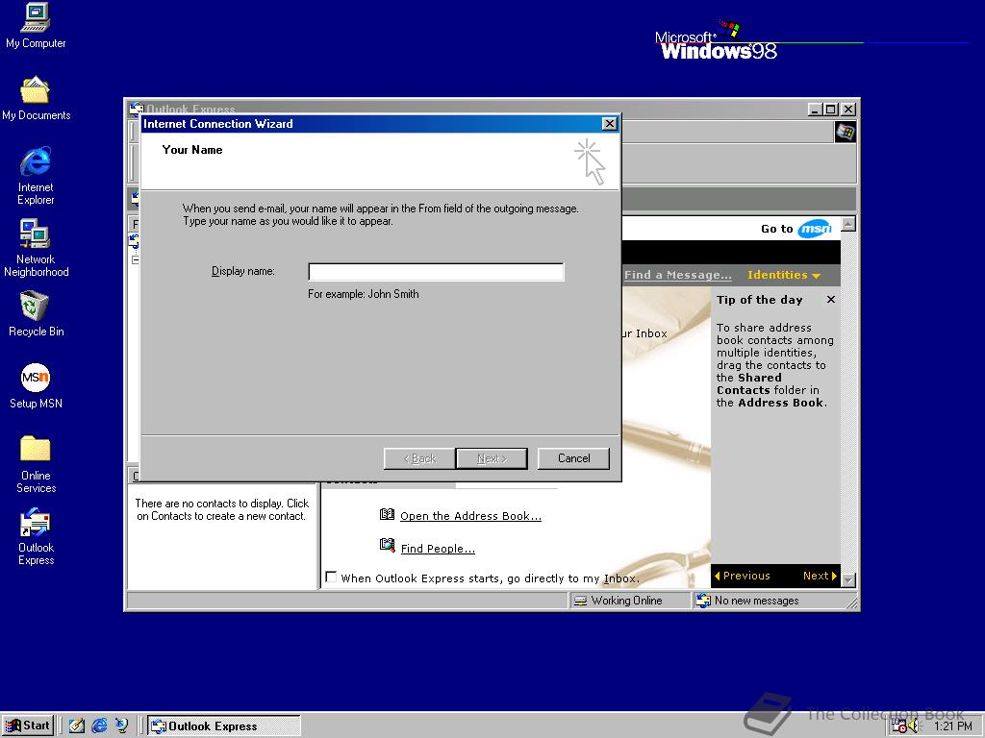Image resolution: width=985 pixels, height=738 pixels.
Task: Click the scrollbar down arrow in Outlook Express
Action: [x=848, y=579]
